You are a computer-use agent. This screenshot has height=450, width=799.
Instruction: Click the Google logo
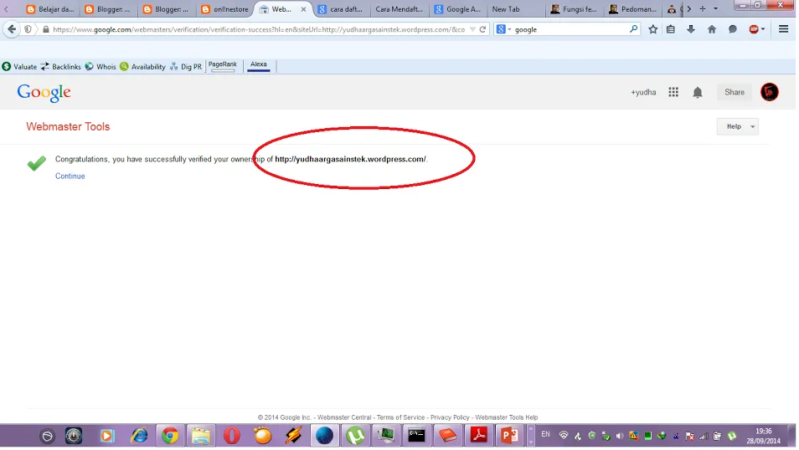[x=44, y=93]
